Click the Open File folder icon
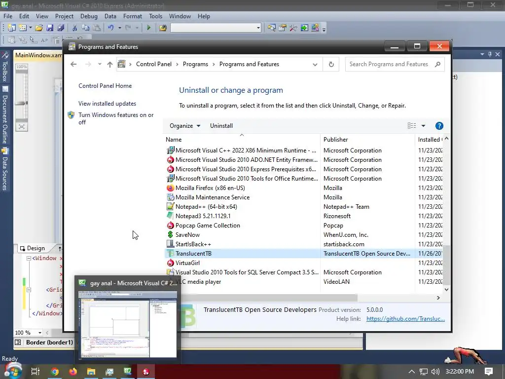Image resolution: width=505 pixels, height=379 pixels. (39, 28)
